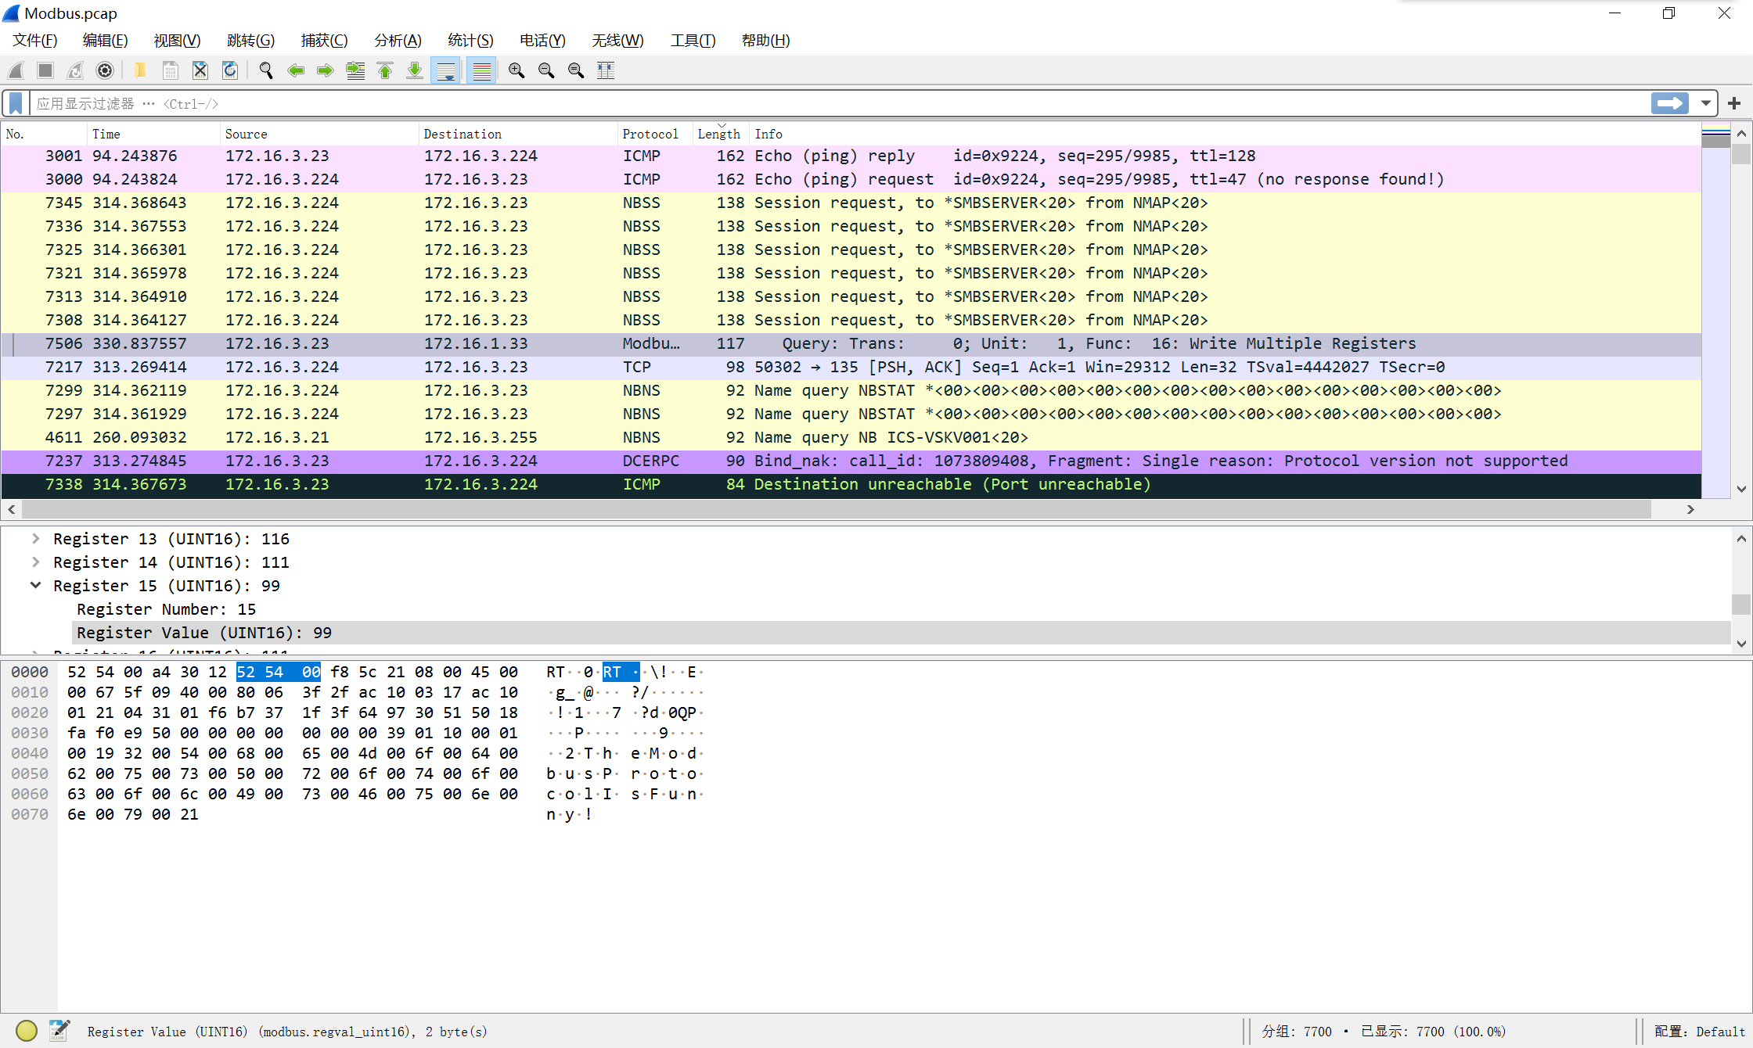Collapse the Register 15 node
This screenshot has height=1048, width=1753.
pyautogui.click(x=36, y=586)
